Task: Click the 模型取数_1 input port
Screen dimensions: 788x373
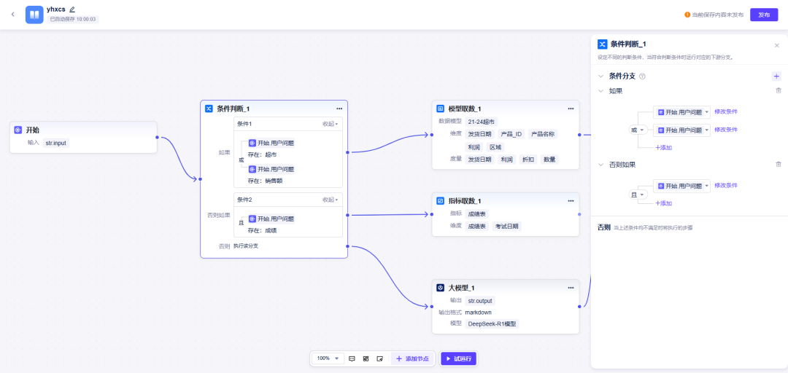Action: (432, 135)
